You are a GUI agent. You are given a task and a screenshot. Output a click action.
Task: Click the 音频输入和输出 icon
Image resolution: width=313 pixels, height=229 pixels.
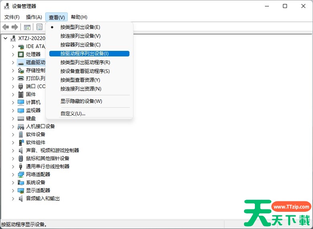click(20, 199)
